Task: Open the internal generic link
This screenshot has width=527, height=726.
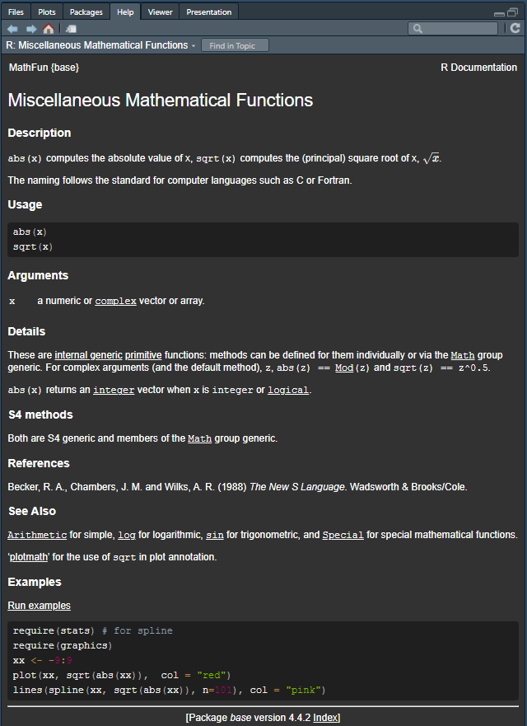Action: 88,355
